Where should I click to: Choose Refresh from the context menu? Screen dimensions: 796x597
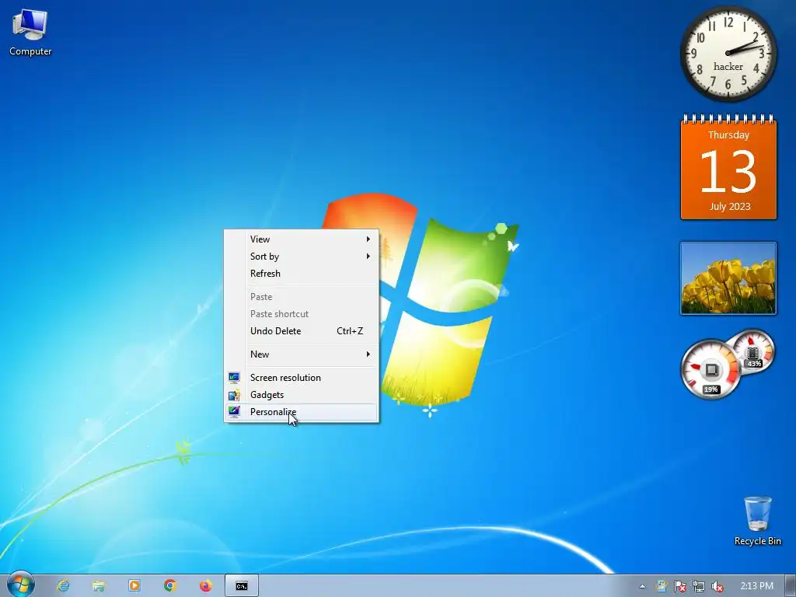(x=302, y=274)
